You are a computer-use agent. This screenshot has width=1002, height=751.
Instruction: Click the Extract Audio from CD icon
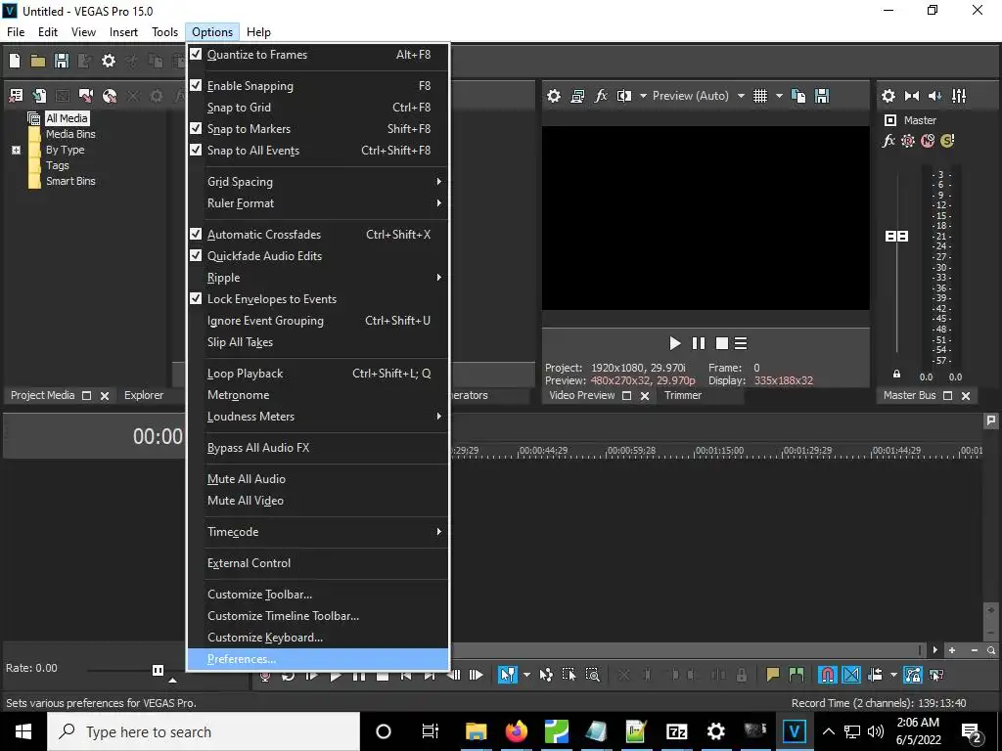point(110,96)
